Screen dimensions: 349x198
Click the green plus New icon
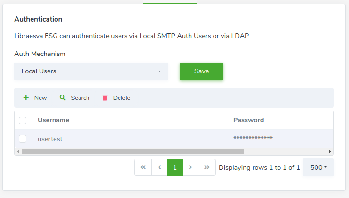pyautogui.click(x=26, y=98)
